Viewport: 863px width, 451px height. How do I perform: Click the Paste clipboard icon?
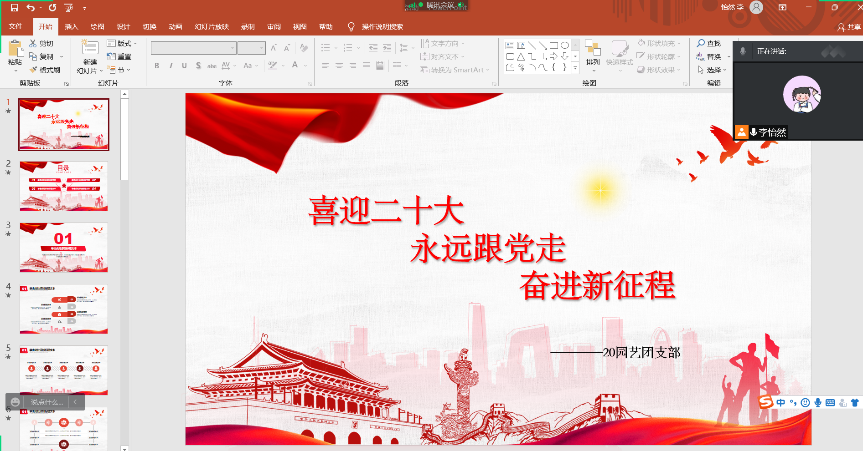pos(15,48)
